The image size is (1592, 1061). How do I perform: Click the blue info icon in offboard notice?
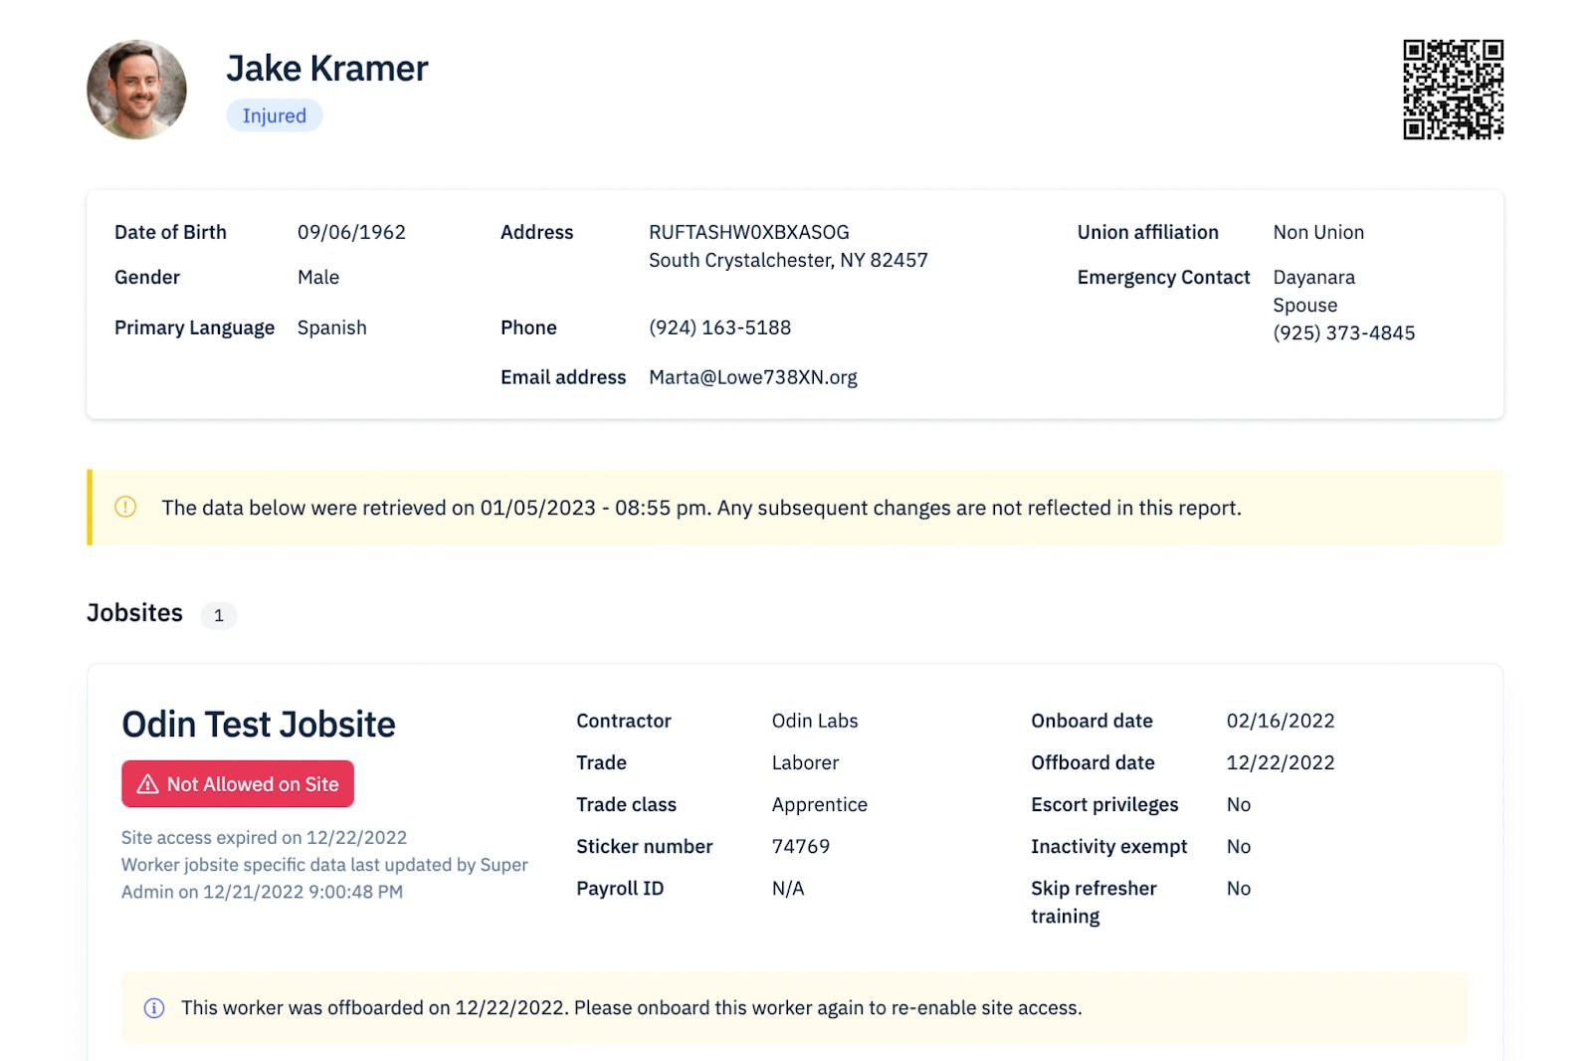tap(154, 1008)
